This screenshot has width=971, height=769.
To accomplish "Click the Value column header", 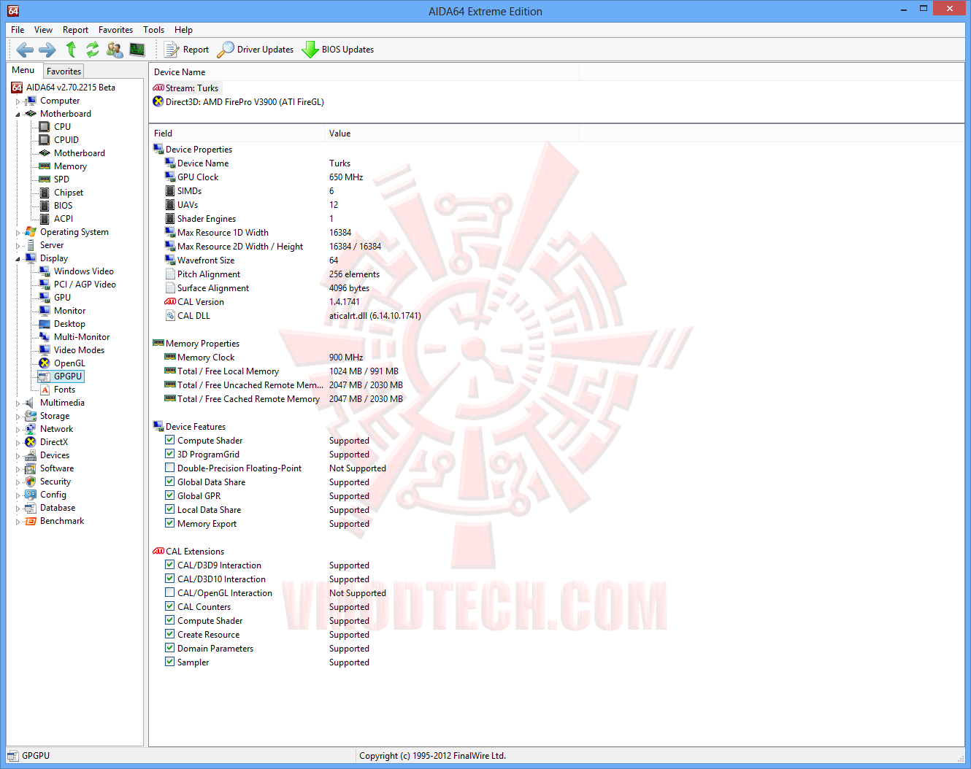I will click(x=452, y=134).
